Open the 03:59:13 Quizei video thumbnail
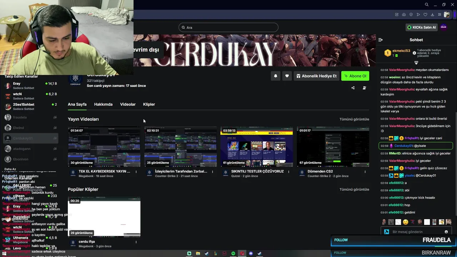The image size is (457, 257). (x=257, y=146)
